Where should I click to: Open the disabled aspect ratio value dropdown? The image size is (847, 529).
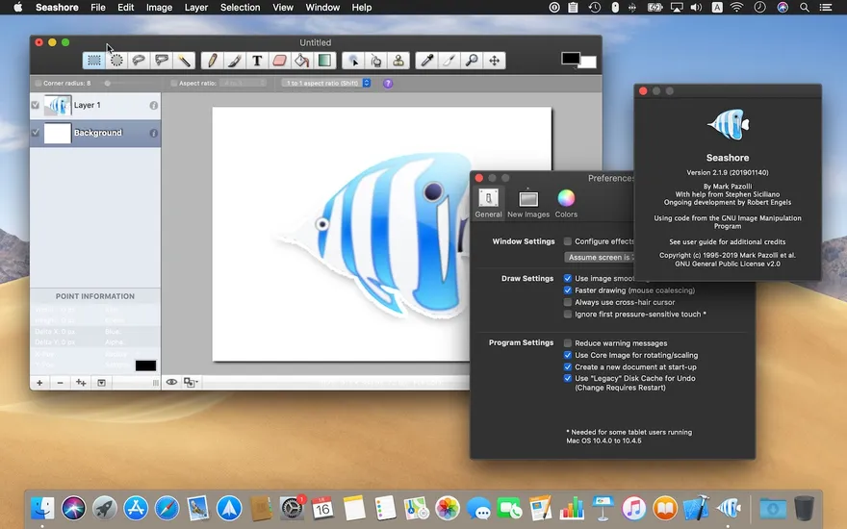pos(244,83)
